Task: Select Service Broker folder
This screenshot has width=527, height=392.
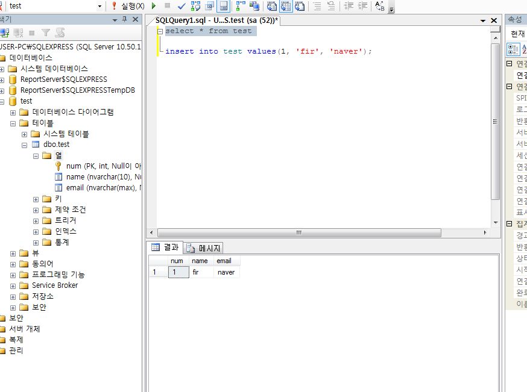Action: (x=55, y=285)
